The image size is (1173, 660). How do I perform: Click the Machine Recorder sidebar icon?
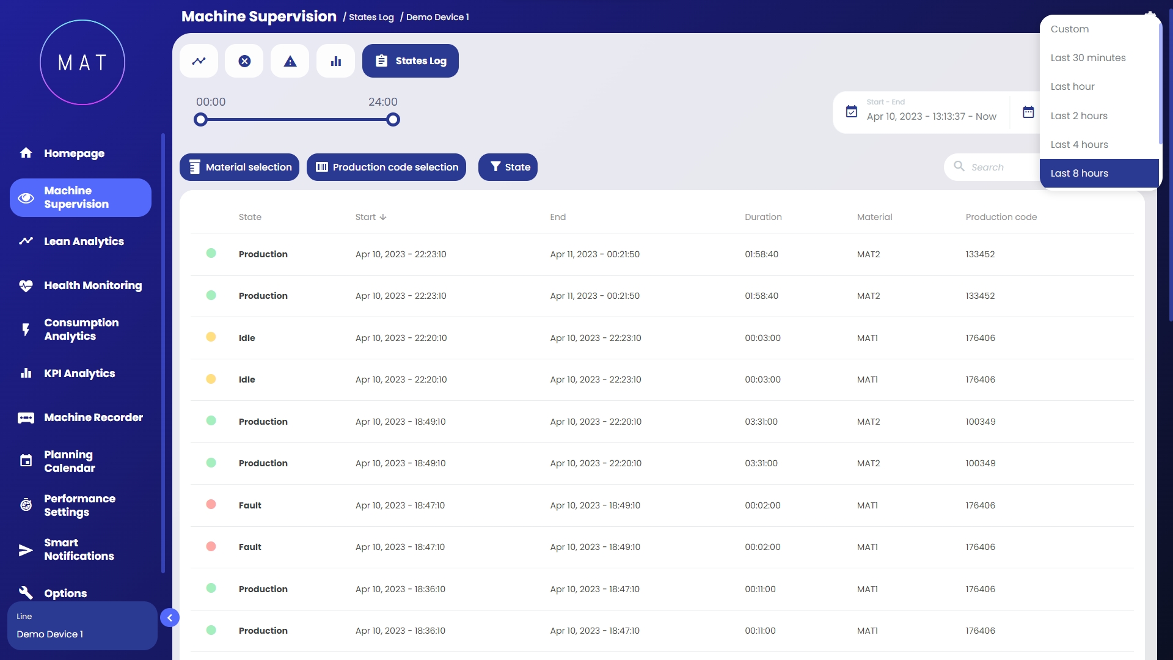(x=26, y=417)
